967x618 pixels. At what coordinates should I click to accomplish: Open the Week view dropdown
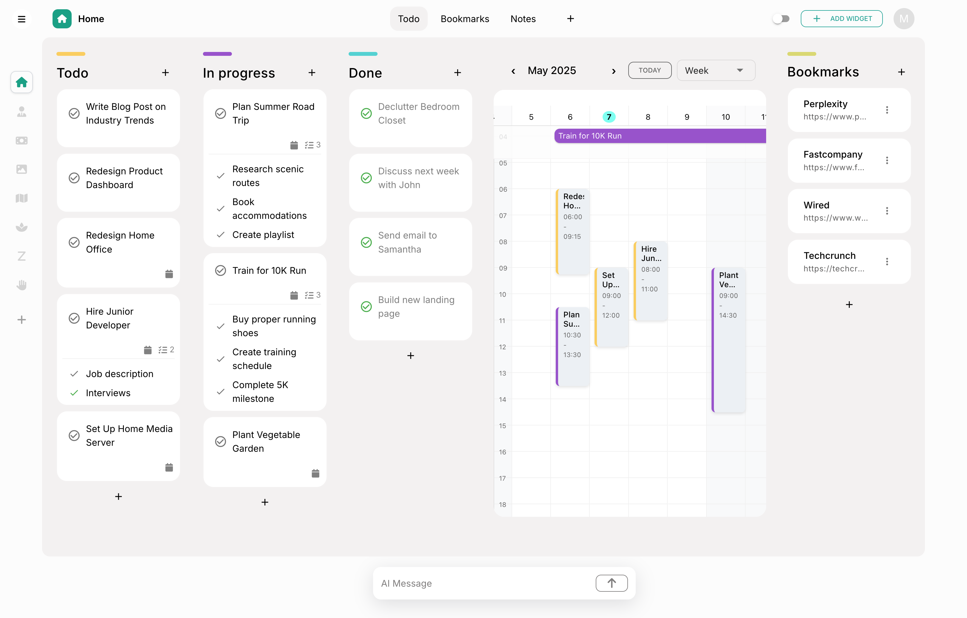716,71
